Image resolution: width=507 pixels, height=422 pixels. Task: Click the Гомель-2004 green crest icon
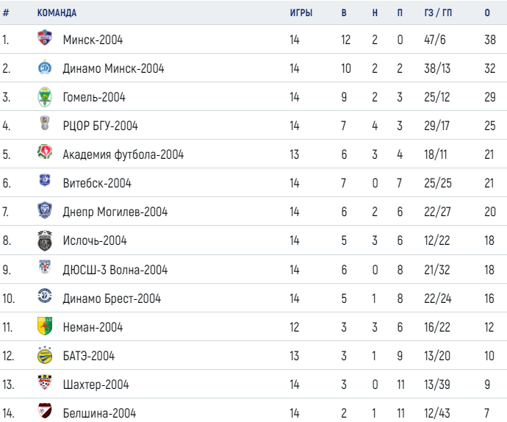tap(45, 97)
